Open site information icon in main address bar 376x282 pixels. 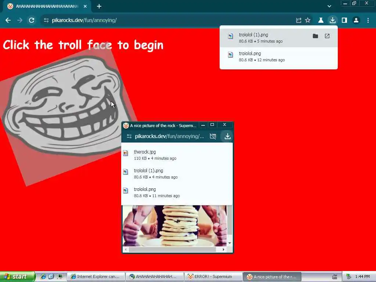46,21
